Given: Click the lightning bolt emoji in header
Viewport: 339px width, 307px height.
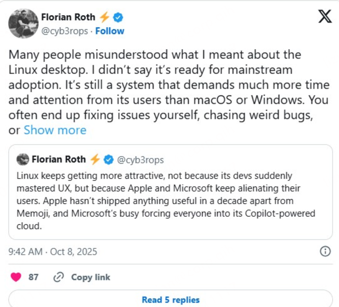Looking at the screenshot, I should (x=105, y=17).
